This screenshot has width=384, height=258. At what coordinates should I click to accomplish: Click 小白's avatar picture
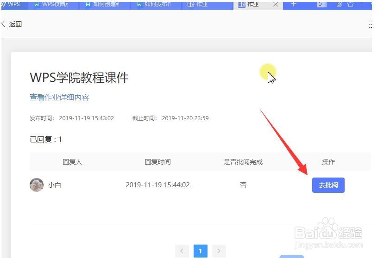[x=37, y=185]
